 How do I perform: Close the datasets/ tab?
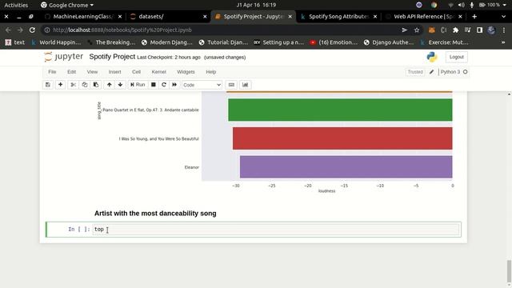pos(205,16)
